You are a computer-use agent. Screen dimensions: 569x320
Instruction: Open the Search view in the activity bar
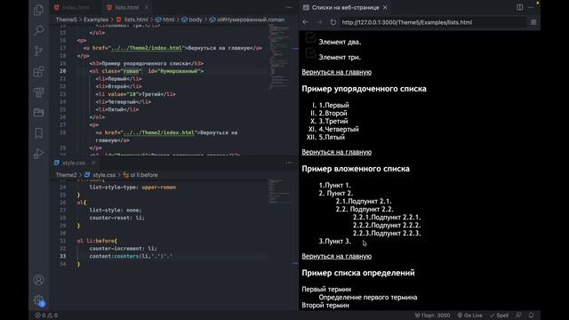click(x=38, y=30)
